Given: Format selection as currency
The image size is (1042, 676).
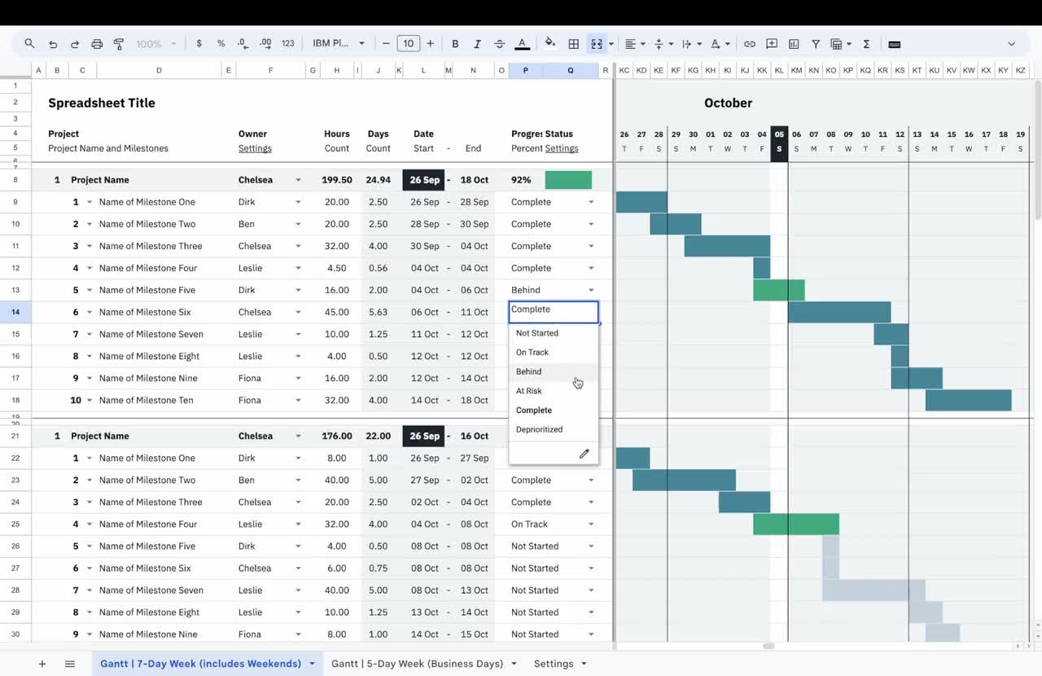Looking at the screenshot, I should point(199,43).
